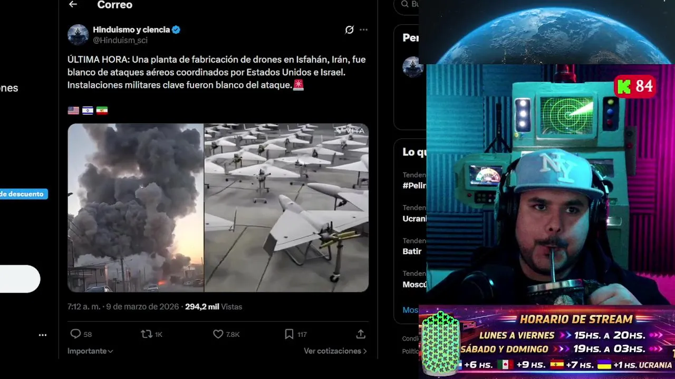Repost using the icon showing 1K

151,334
